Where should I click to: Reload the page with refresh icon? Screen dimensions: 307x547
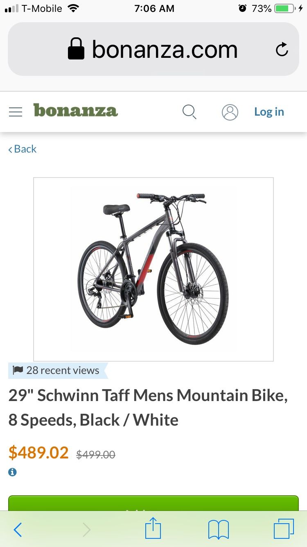click(x=282, y=50)
